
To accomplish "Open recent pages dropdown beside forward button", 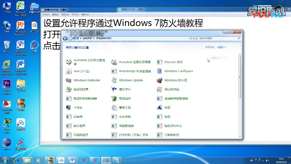I will pos(74,39).
